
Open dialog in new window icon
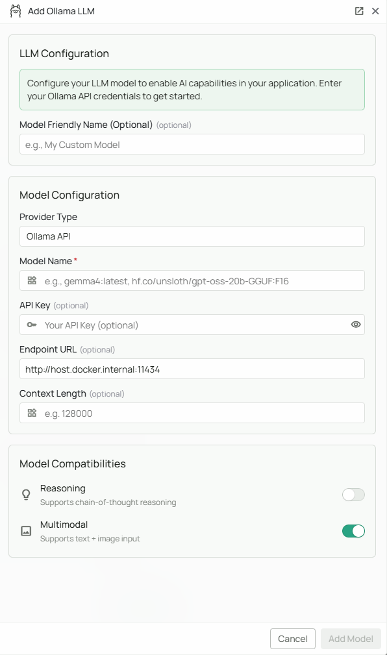(359, 11)
